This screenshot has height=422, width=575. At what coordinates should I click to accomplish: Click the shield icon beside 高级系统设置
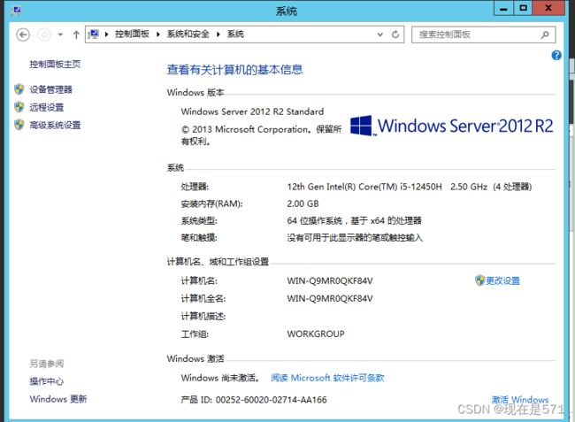(x=19, y=125)
